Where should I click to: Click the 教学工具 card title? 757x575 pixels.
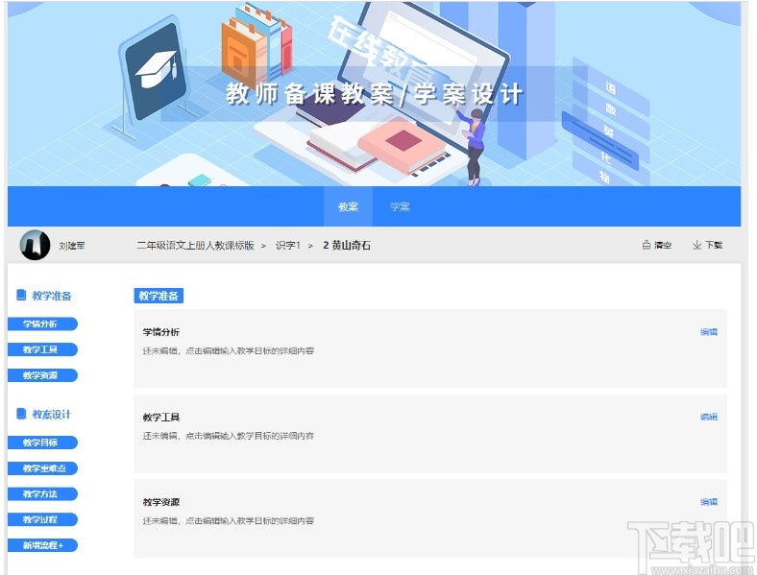[161, 417]
